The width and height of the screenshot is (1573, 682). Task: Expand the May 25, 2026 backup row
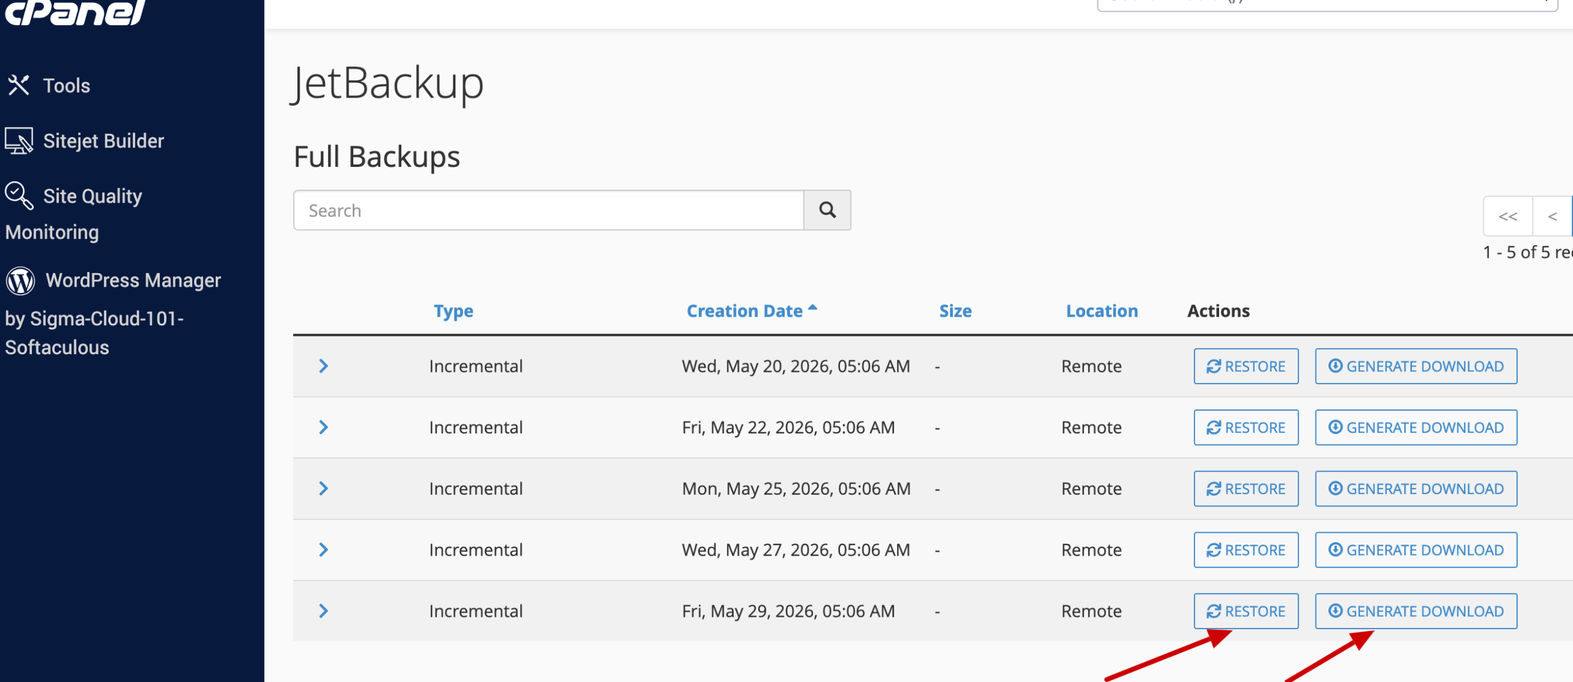click(x=324, y=489)
